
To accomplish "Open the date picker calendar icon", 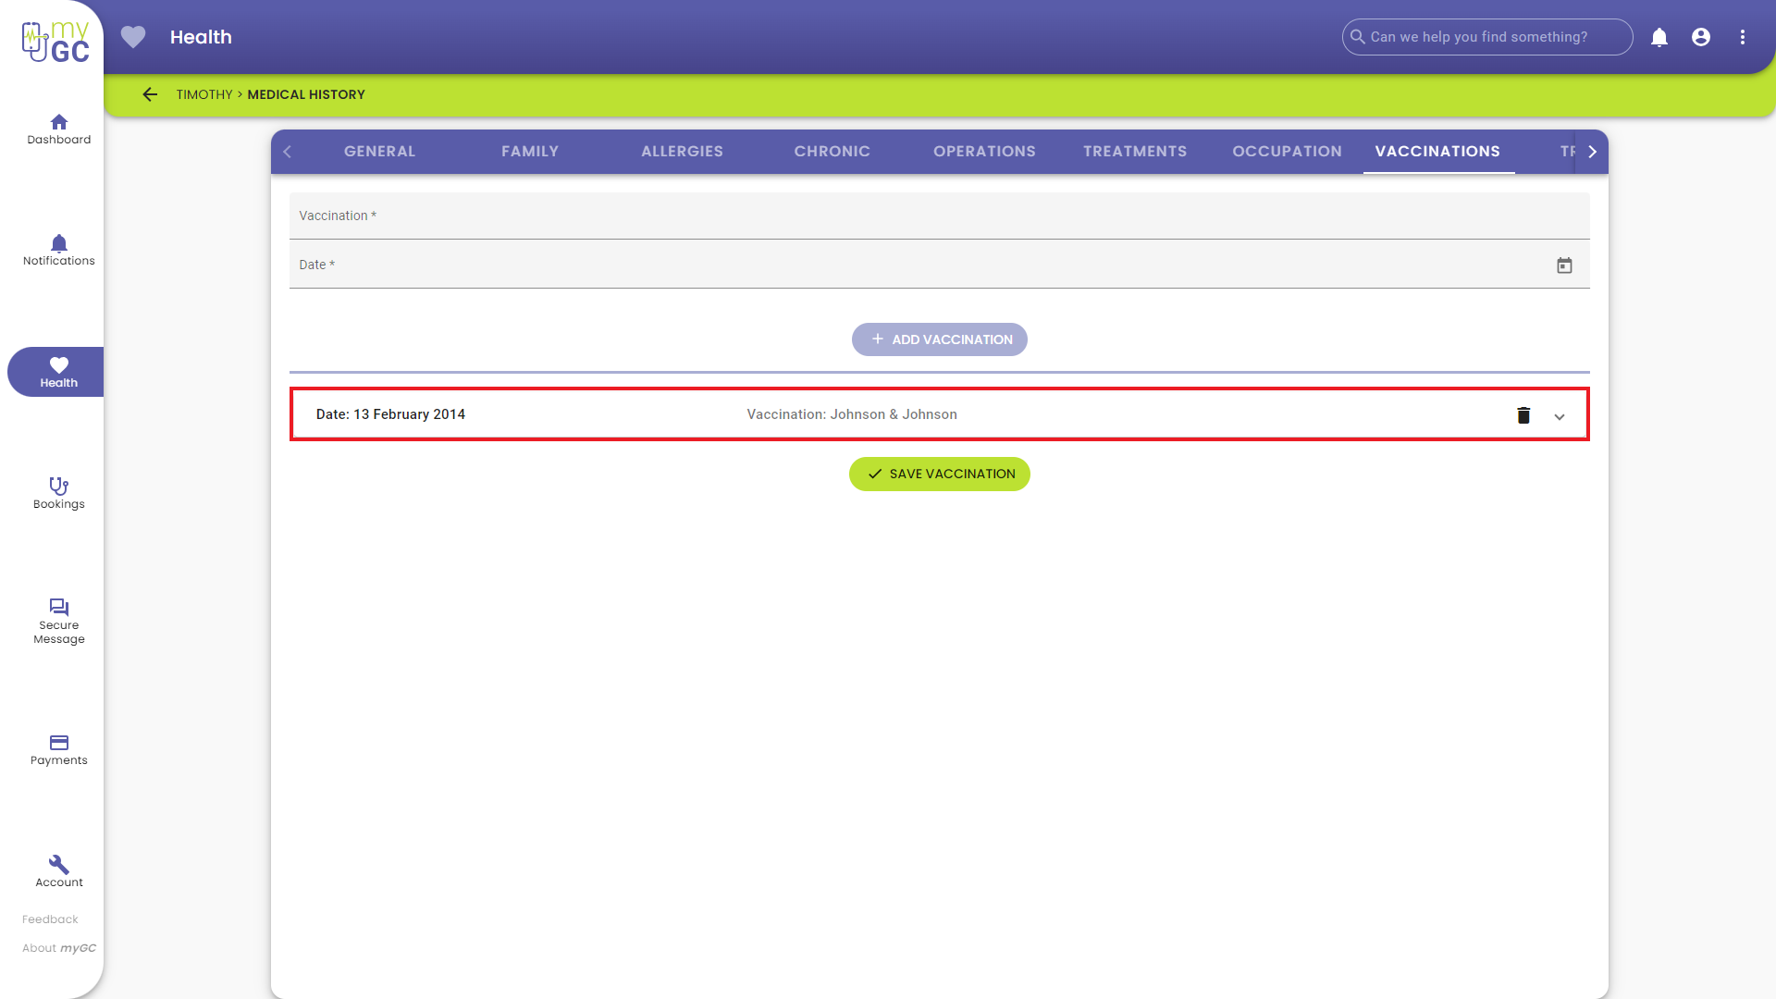I will click(x=1564, y=265).
